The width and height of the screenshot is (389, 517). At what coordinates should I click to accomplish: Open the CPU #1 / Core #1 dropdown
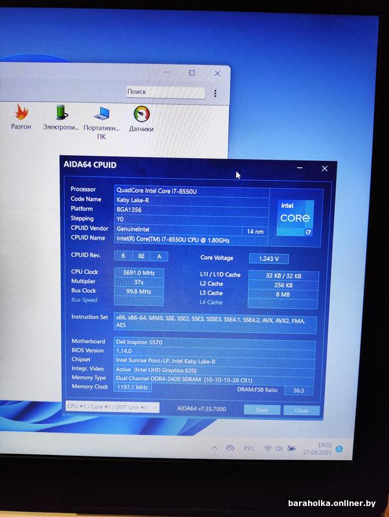(x=112, y=407)
